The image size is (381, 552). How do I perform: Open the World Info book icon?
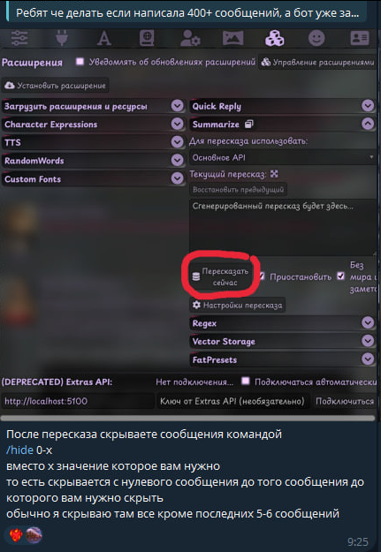coord(147,38)
